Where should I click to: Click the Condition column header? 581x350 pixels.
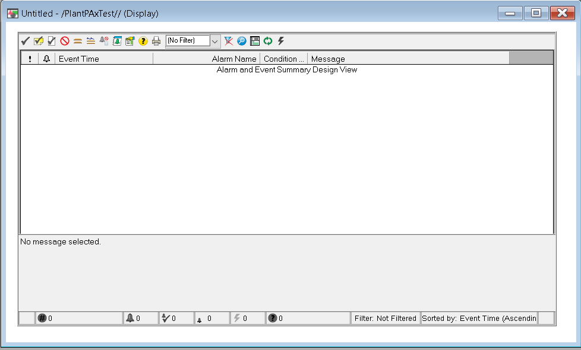[284, 59]
